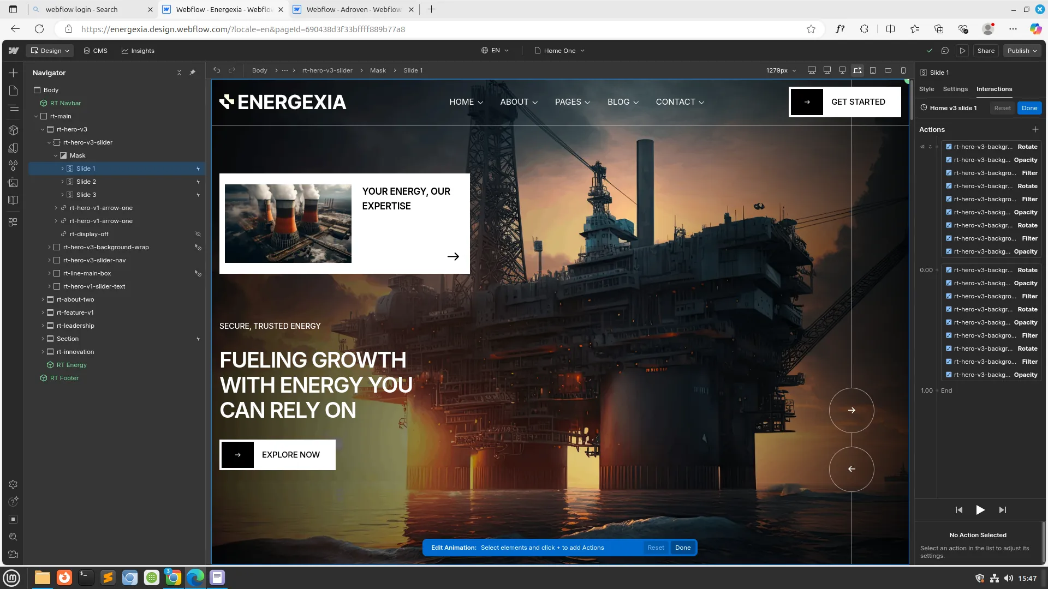Viewport: 1048px width, 589px height.
Task: Open the Assets panel icon
Action: pyautogui.click(x=13, y=183)
